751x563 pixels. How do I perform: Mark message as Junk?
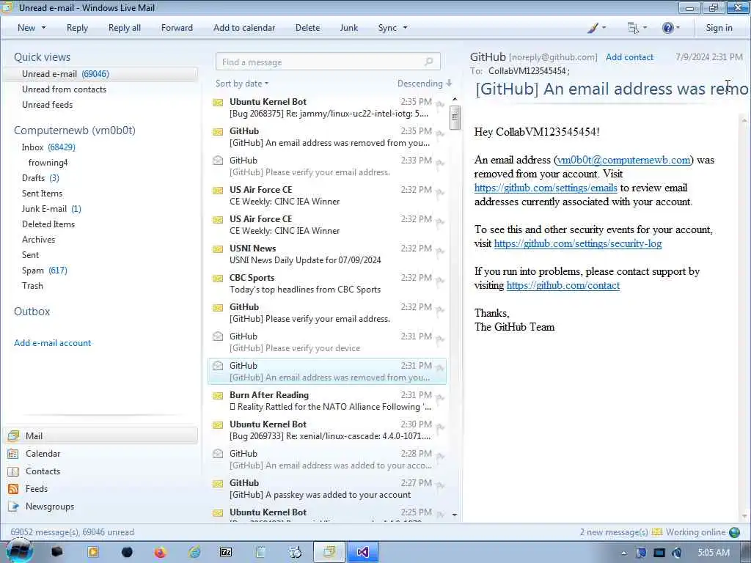[348, 28]
